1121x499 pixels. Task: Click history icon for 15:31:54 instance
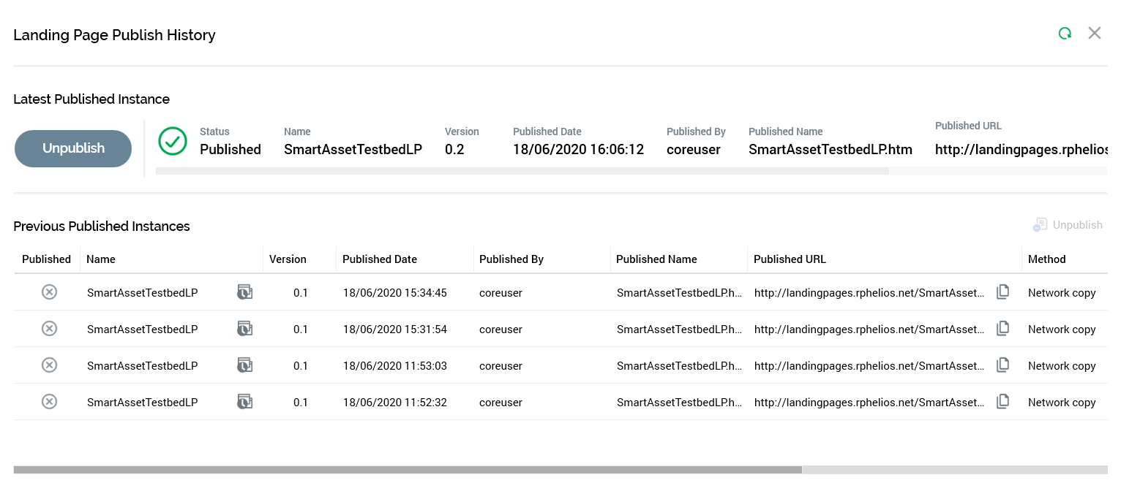pos(244,329)
